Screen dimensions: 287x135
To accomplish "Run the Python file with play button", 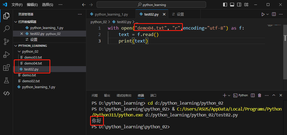I will [x=263, y=14].
